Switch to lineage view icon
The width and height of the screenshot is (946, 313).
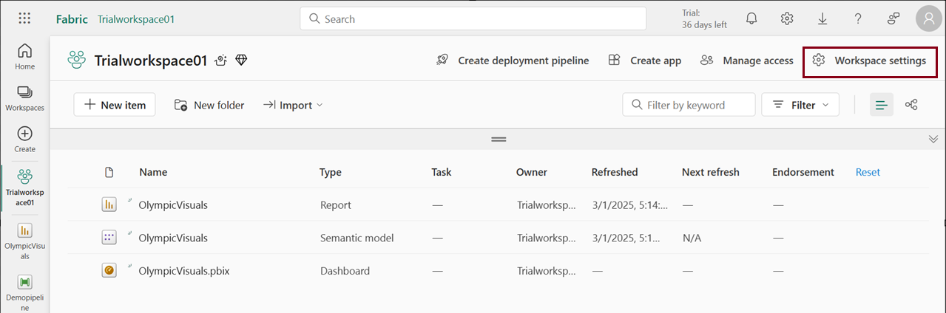911,105
